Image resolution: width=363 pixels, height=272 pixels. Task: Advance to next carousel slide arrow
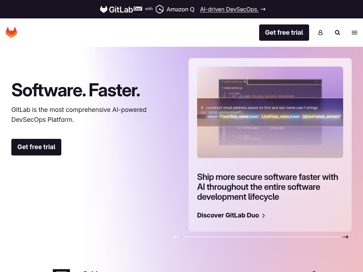(x=346, y=237)
